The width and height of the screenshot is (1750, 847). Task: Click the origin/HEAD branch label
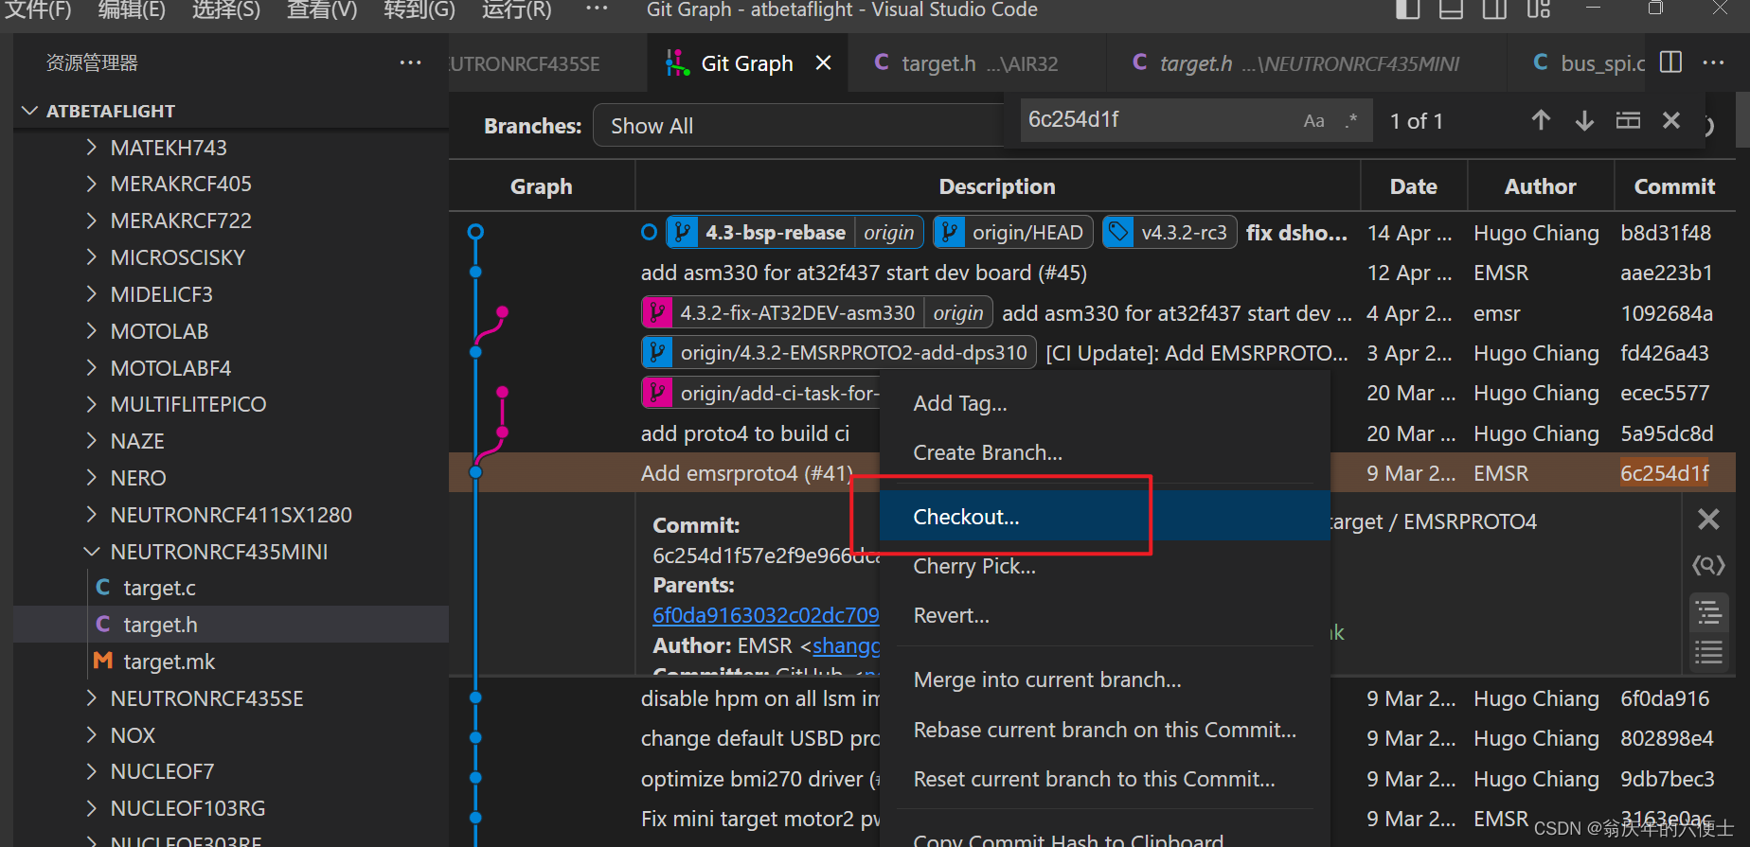[x=1013, y=233]
